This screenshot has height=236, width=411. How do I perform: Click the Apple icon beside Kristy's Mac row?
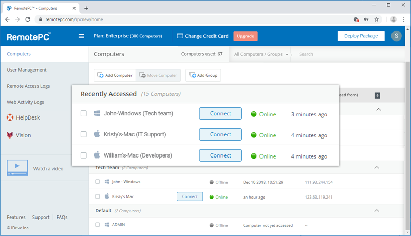pyautogui.click(x=107, y=196)
